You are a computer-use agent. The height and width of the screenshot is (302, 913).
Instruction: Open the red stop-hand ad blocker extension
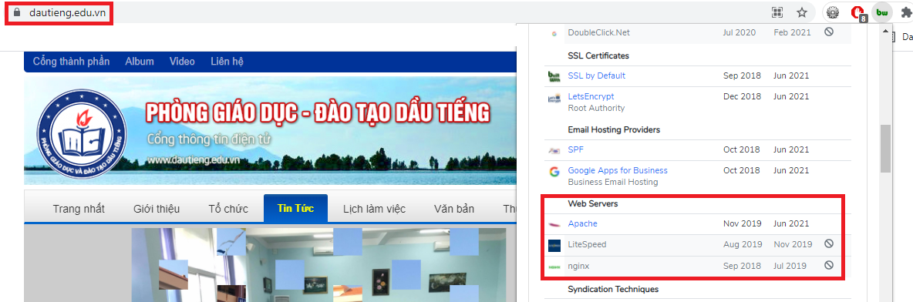857,13
